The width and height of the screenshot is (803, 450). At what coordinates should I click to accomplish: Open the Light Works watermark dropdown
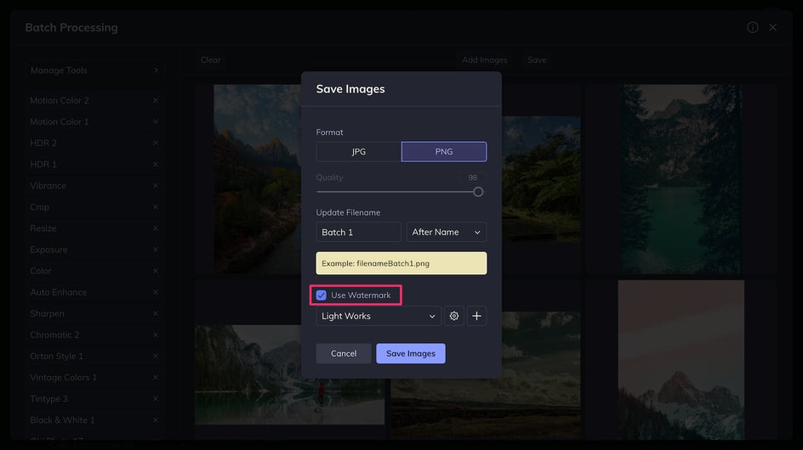coord(379,316)
